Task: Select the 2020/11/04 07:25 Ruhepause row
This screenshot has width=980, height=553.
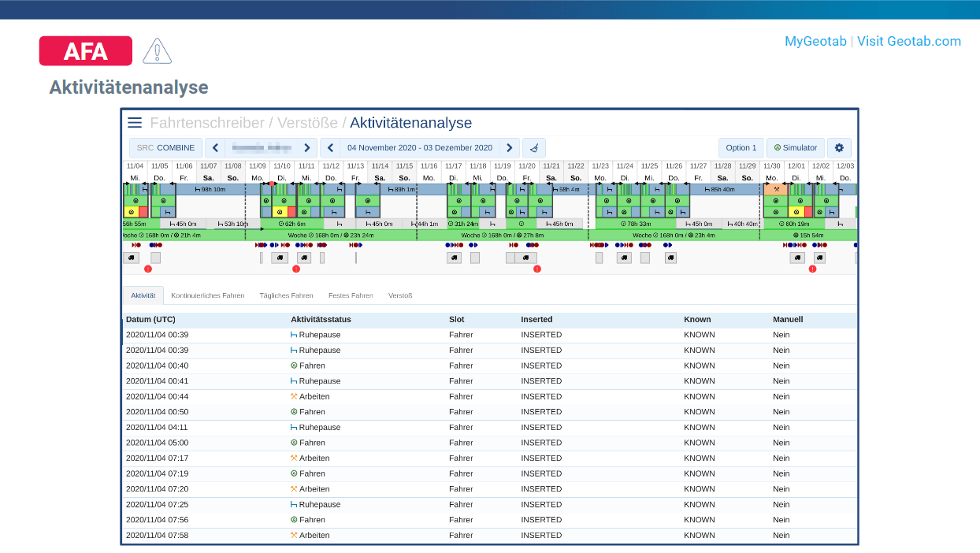Action: point(490,504)
